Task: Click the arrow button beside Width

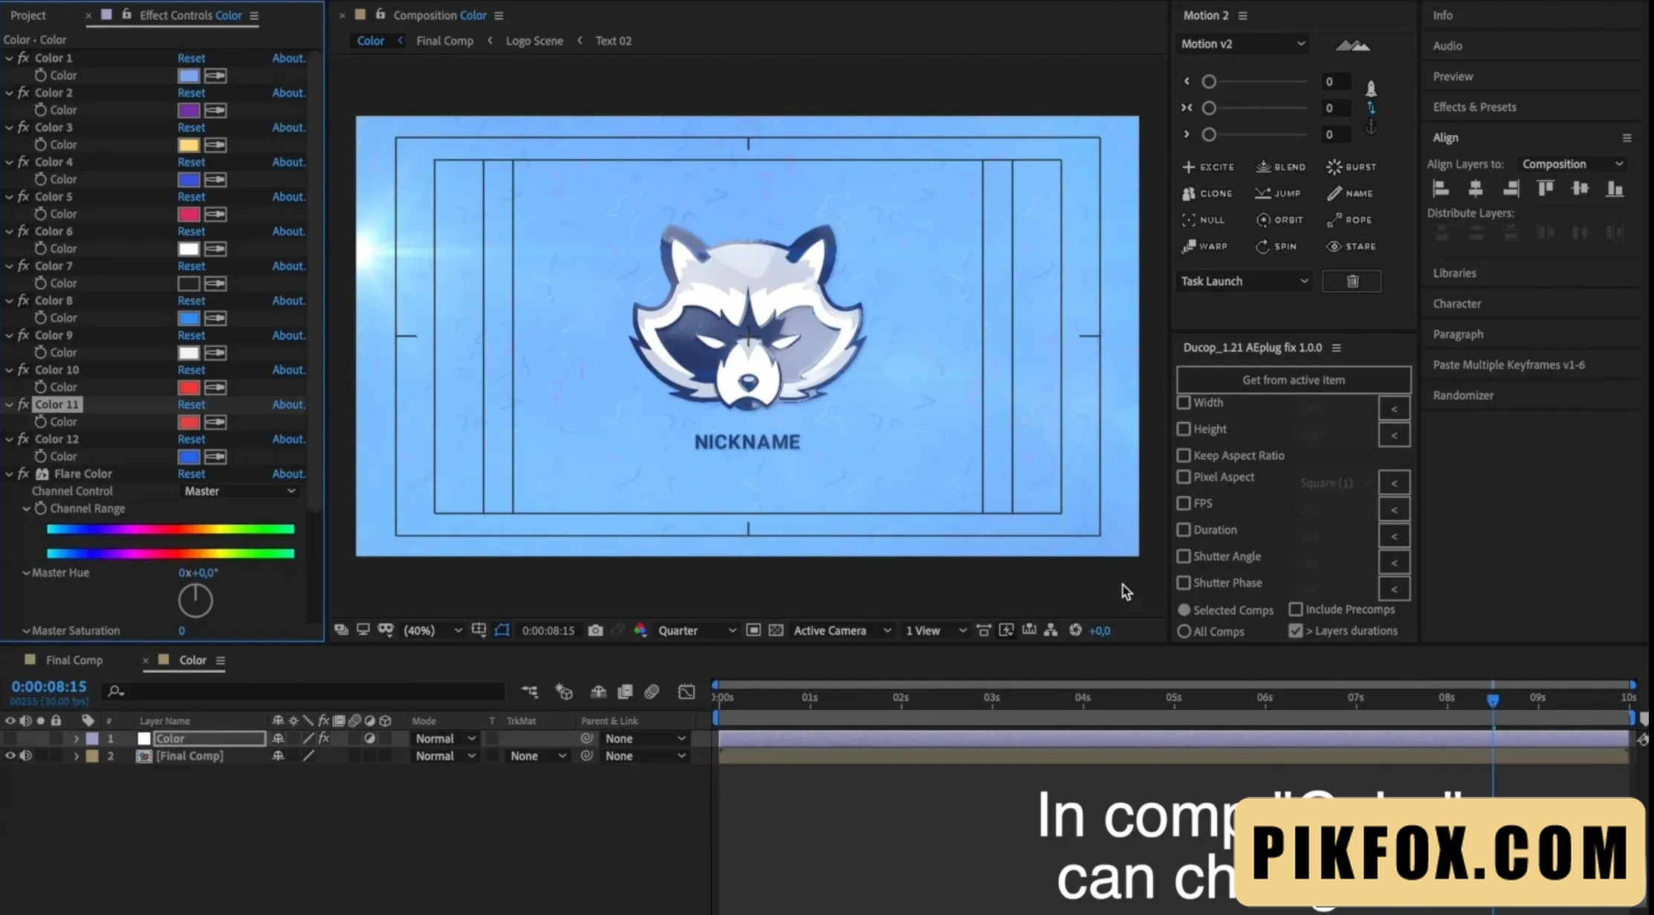Action: pyautogui.click(x=1394, y=409)
